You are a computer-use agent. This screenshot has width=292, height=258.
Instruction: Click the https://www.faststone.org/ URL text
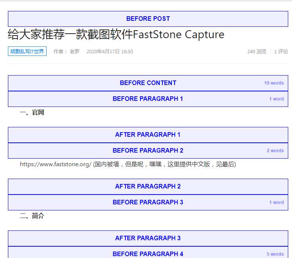(56, 164)
